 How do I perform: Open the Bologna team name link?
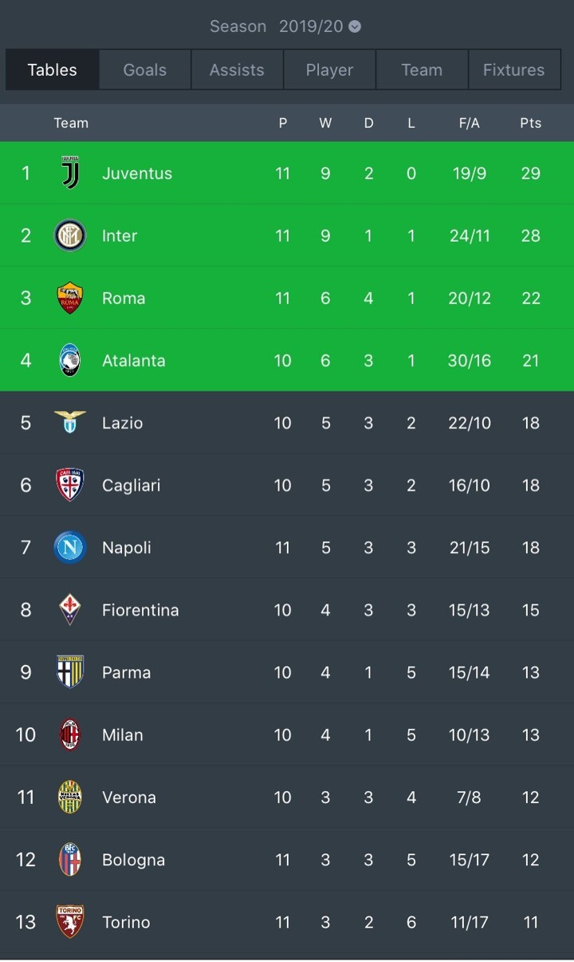click(x=133, y=860)
